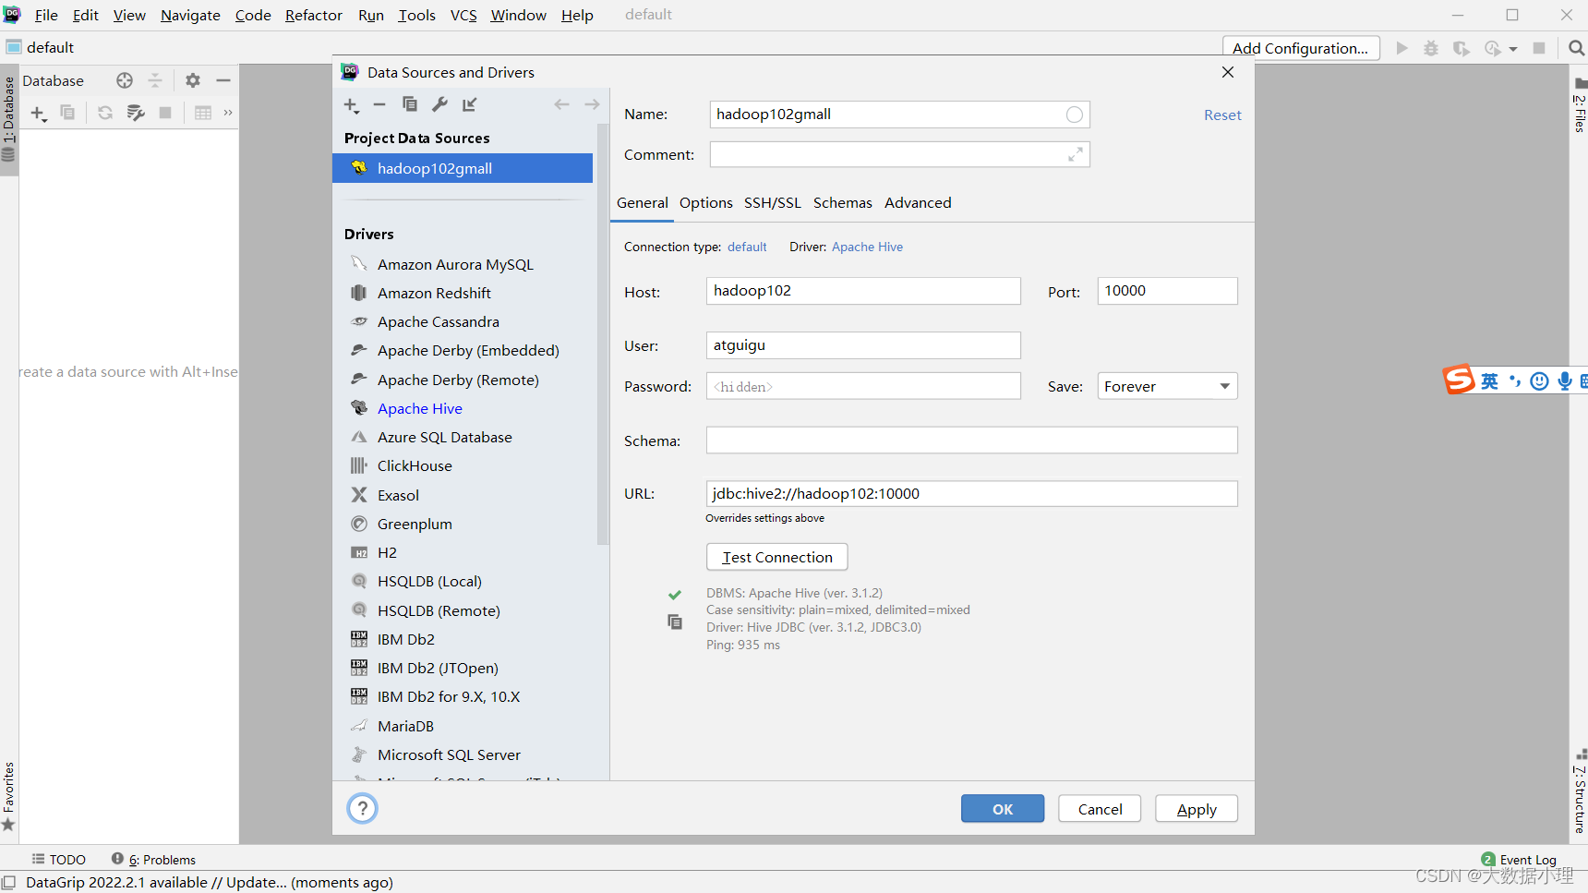Screen dimensions: 1588x893
Task: Click the OK button
Action: (x=1003, y=809)
